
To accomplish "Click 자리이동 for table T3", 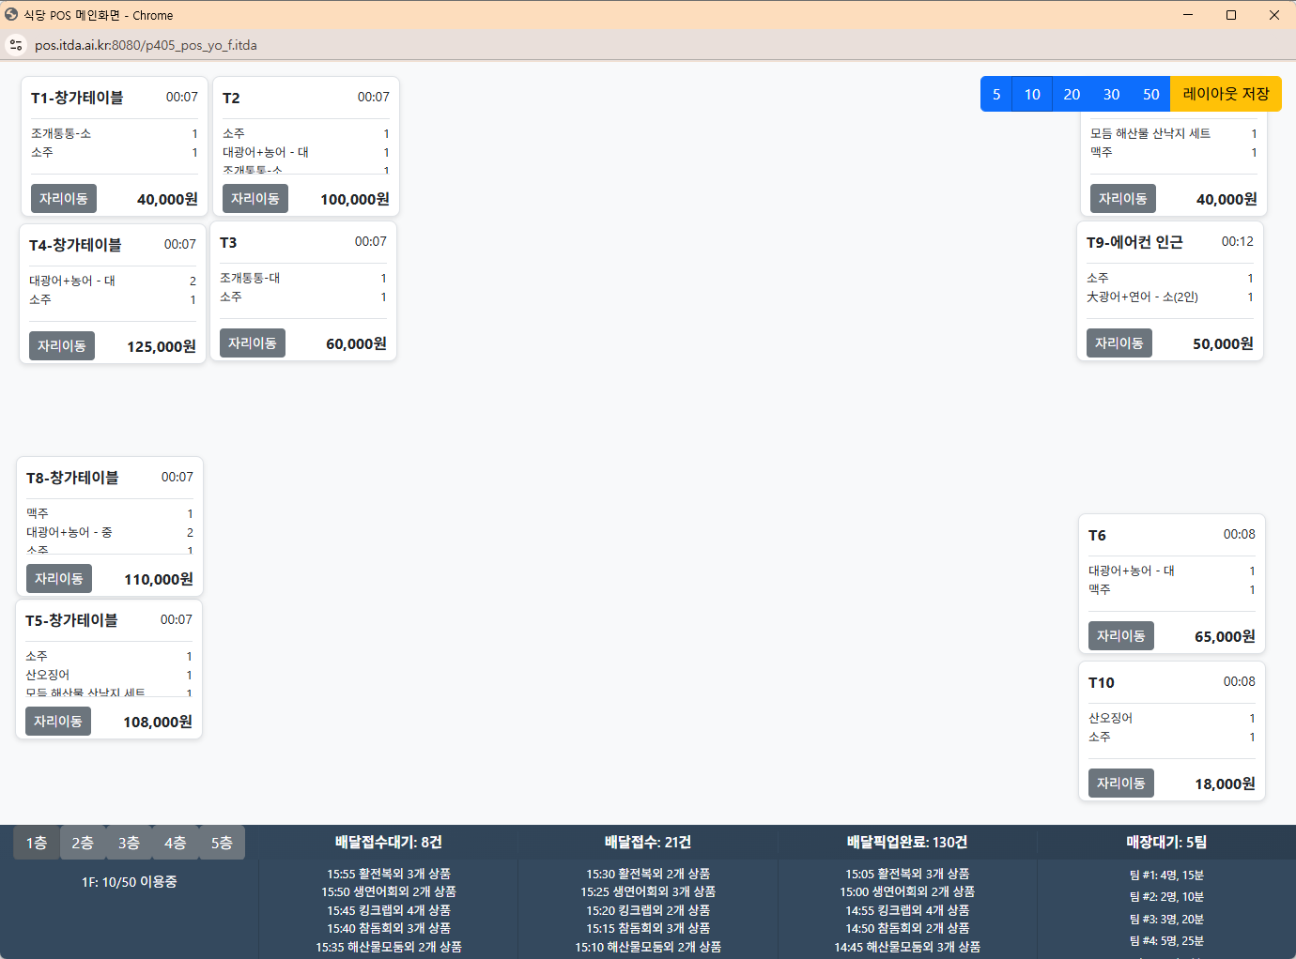I will click(253, 343).
